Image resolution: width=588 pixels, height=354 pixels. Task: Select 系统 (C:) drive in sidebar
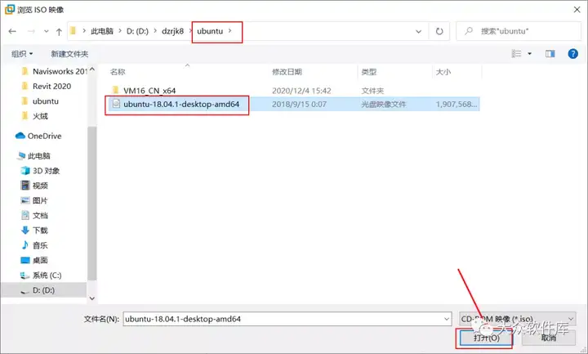(41, 276)
